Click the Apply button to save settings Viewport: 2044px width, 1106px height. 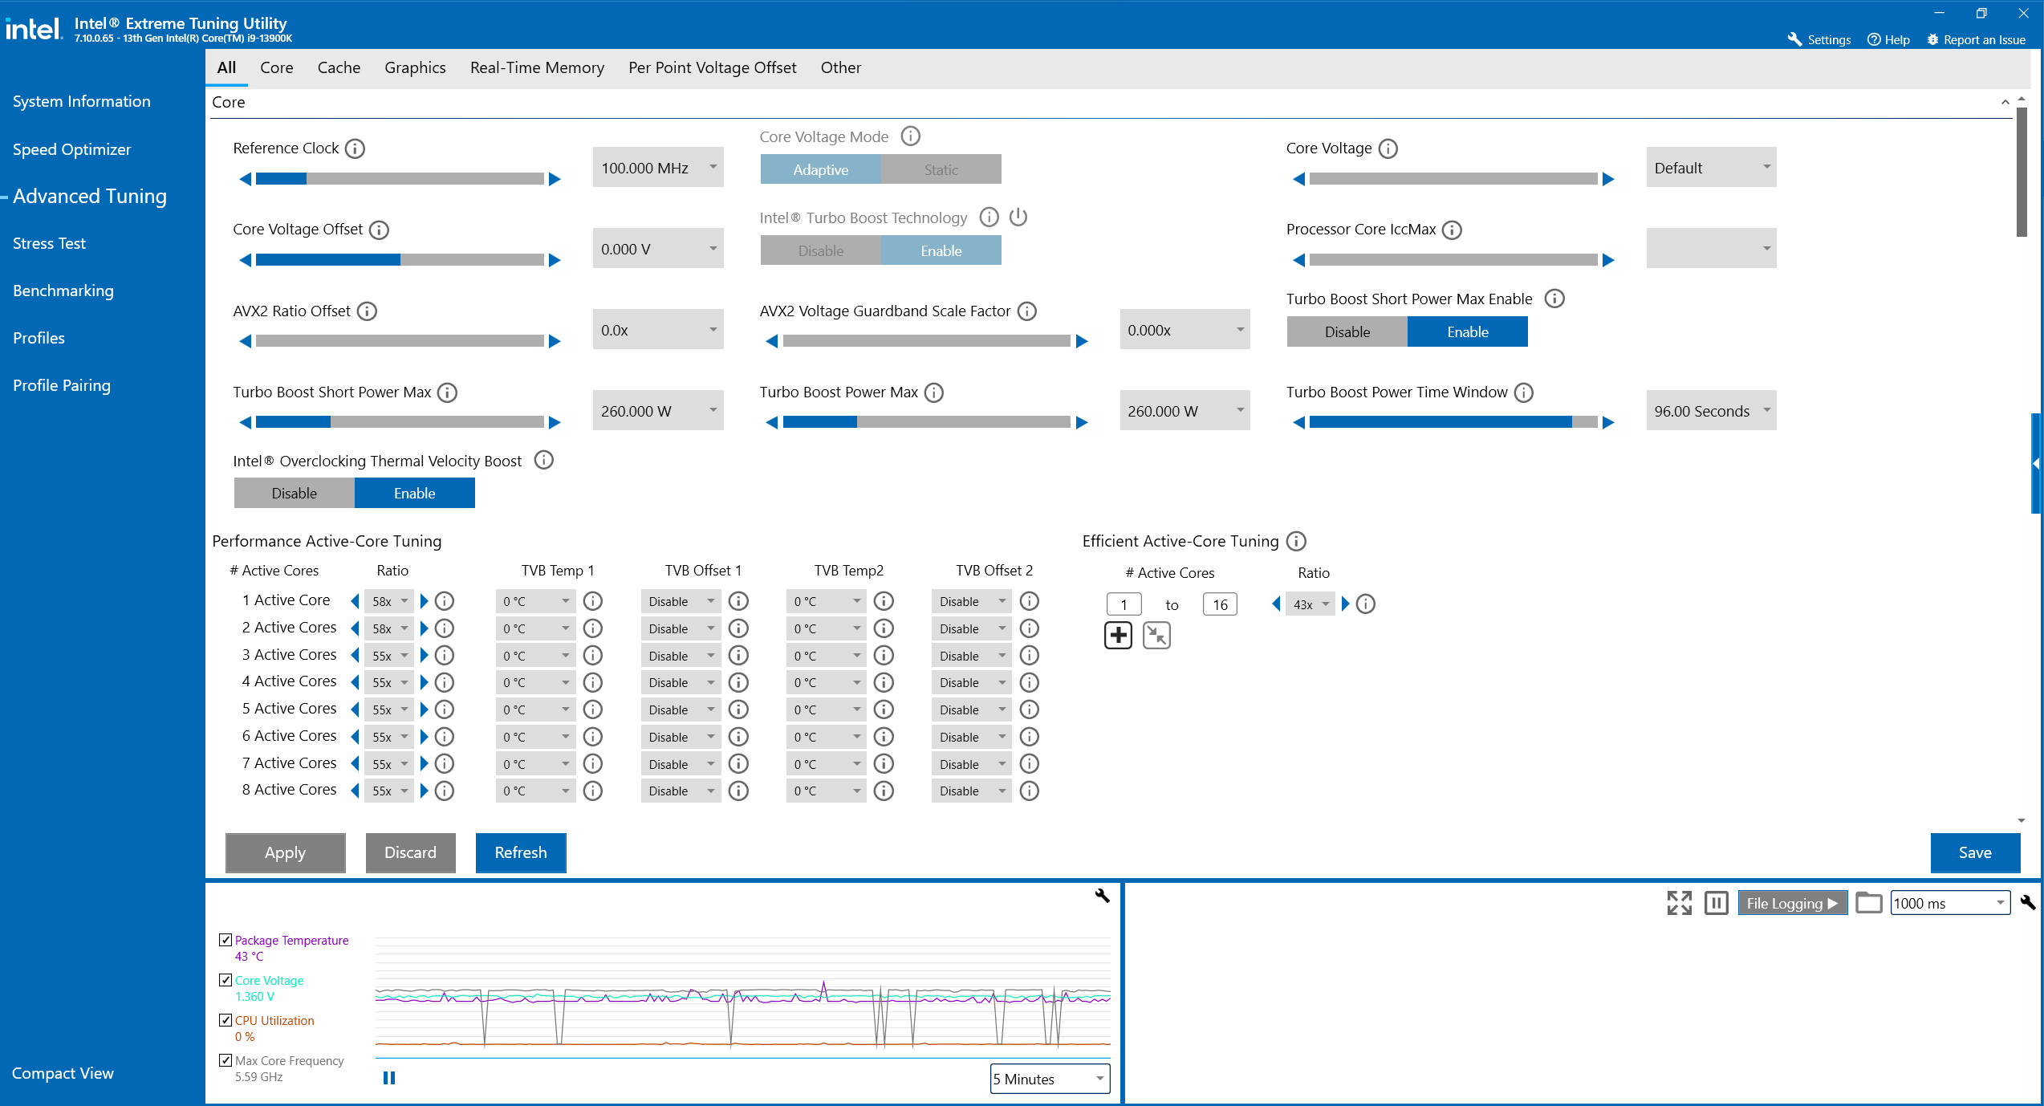pyautogui.click(x=286, y=852)
